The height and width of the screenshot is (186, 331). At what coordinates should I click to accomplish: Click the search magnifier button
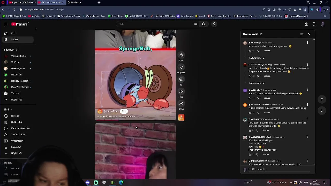204,24
